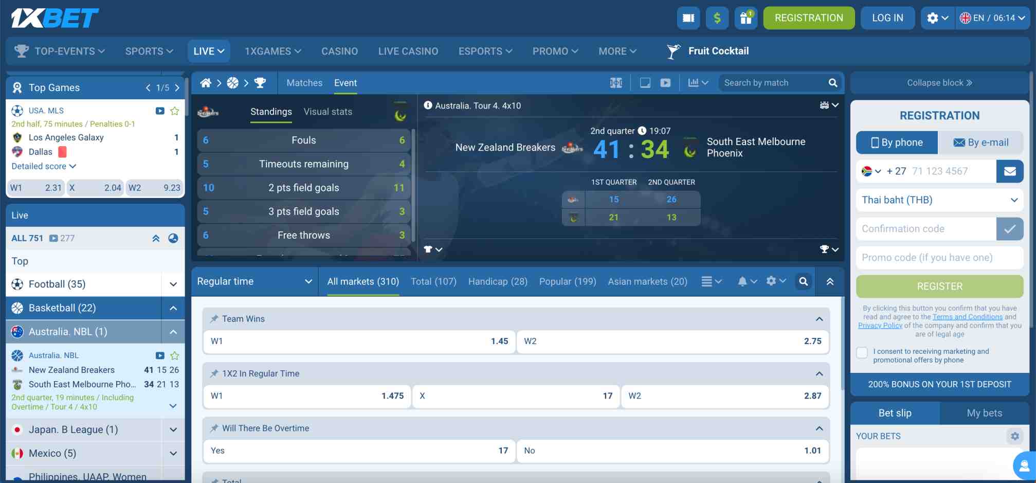Switch to the Matches tab
The image size is (1036, 483).
(304, 82)
